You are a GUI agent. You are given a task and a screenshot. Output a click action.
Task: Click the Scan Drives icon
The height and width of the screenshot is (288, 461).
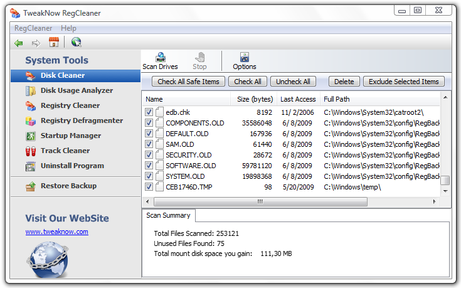pyautogui.click(x=161, y=57)
